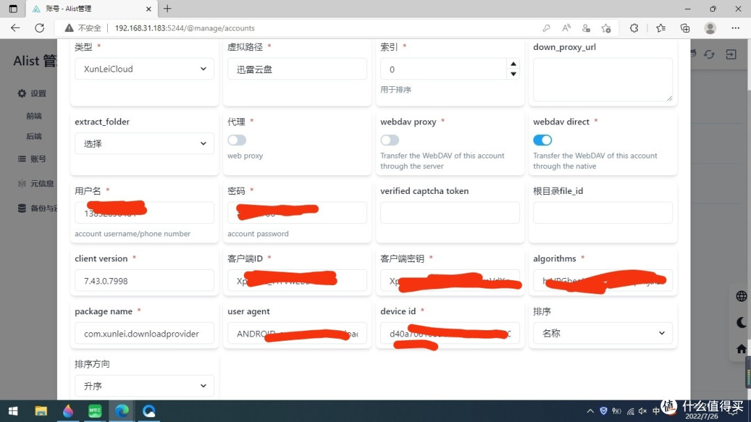Click the refresh icon in the Alist header
Screen dimensions: 751x422
point(709,54)
